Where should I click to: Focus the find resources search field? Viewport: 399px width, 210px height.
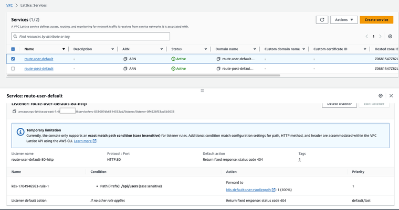point(91,37)
